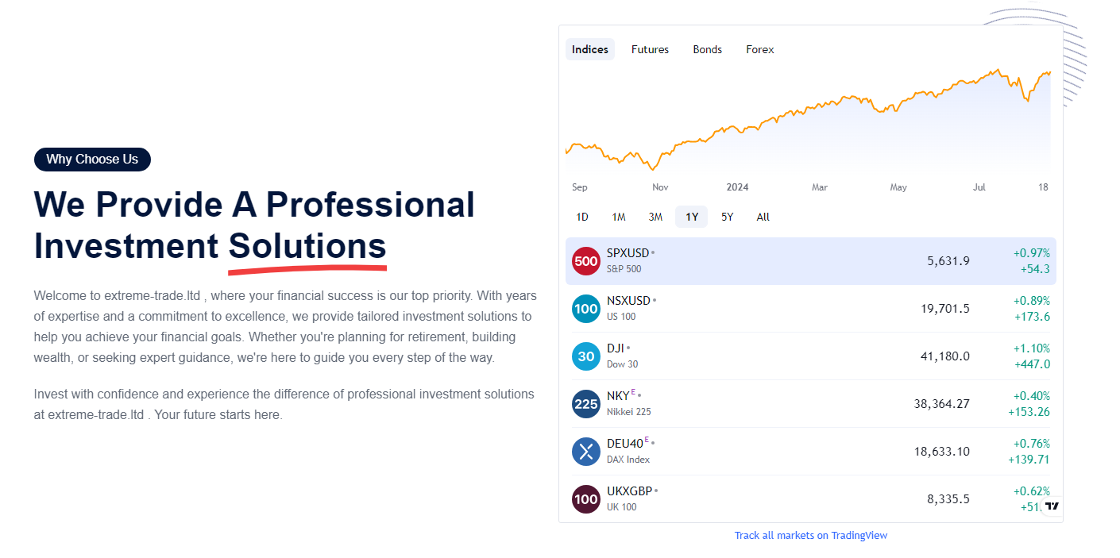Click the DAX Index X icon

tap(586, 452)
